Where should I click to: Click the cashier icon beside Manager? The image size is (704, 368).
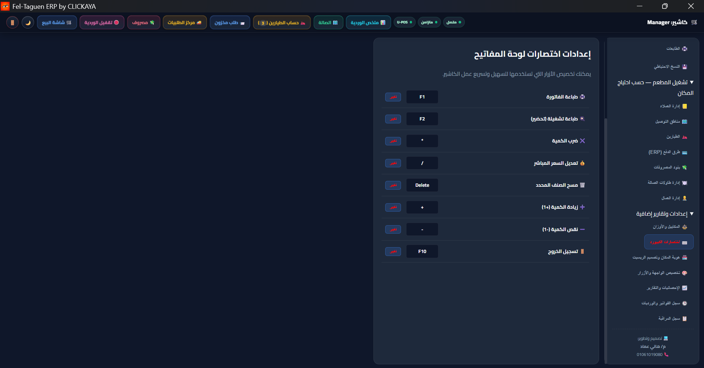point(694,22)
